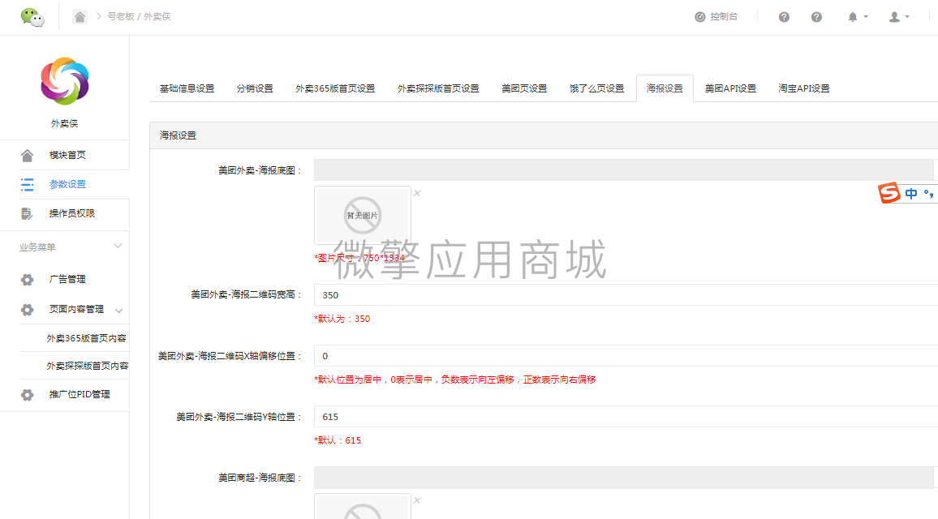The image size is (938, 519).
Task: Switch to 美团页设置 tab
Action: point(524,88)
